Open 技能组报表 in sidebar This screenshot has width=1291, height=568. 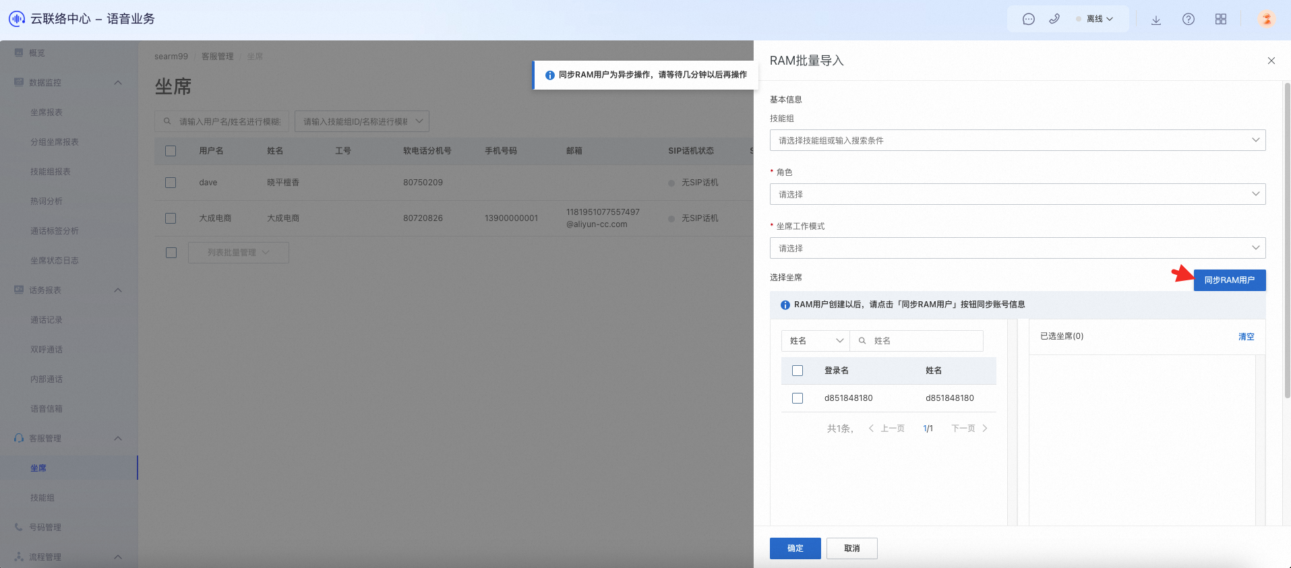coord(51,172)
